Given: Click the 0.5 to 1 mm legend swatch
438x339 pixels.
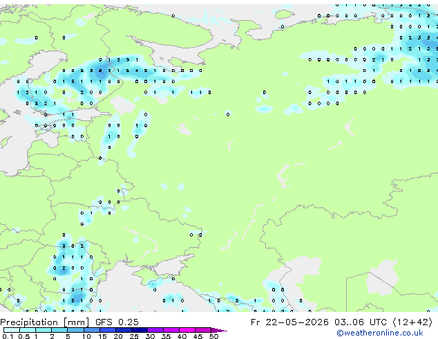Looking at the screenshot, I should [x=28, y=330].
